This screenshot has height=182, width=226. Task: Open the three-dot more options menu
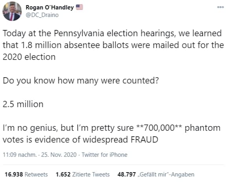point(220,7)
